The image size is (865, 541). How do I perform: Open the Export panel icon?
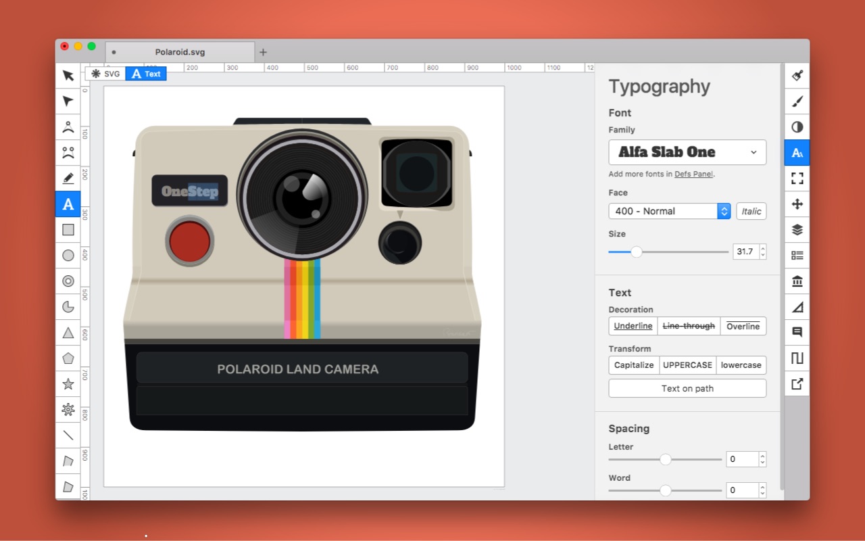(x=797, y=383)
